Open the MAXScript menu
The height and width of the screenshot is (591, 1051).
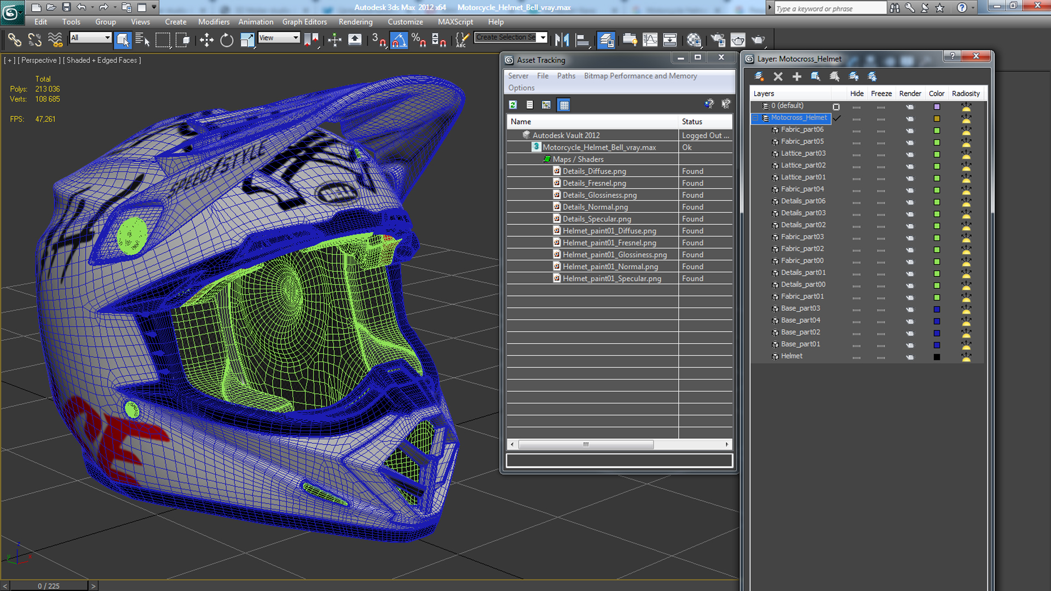455,22
